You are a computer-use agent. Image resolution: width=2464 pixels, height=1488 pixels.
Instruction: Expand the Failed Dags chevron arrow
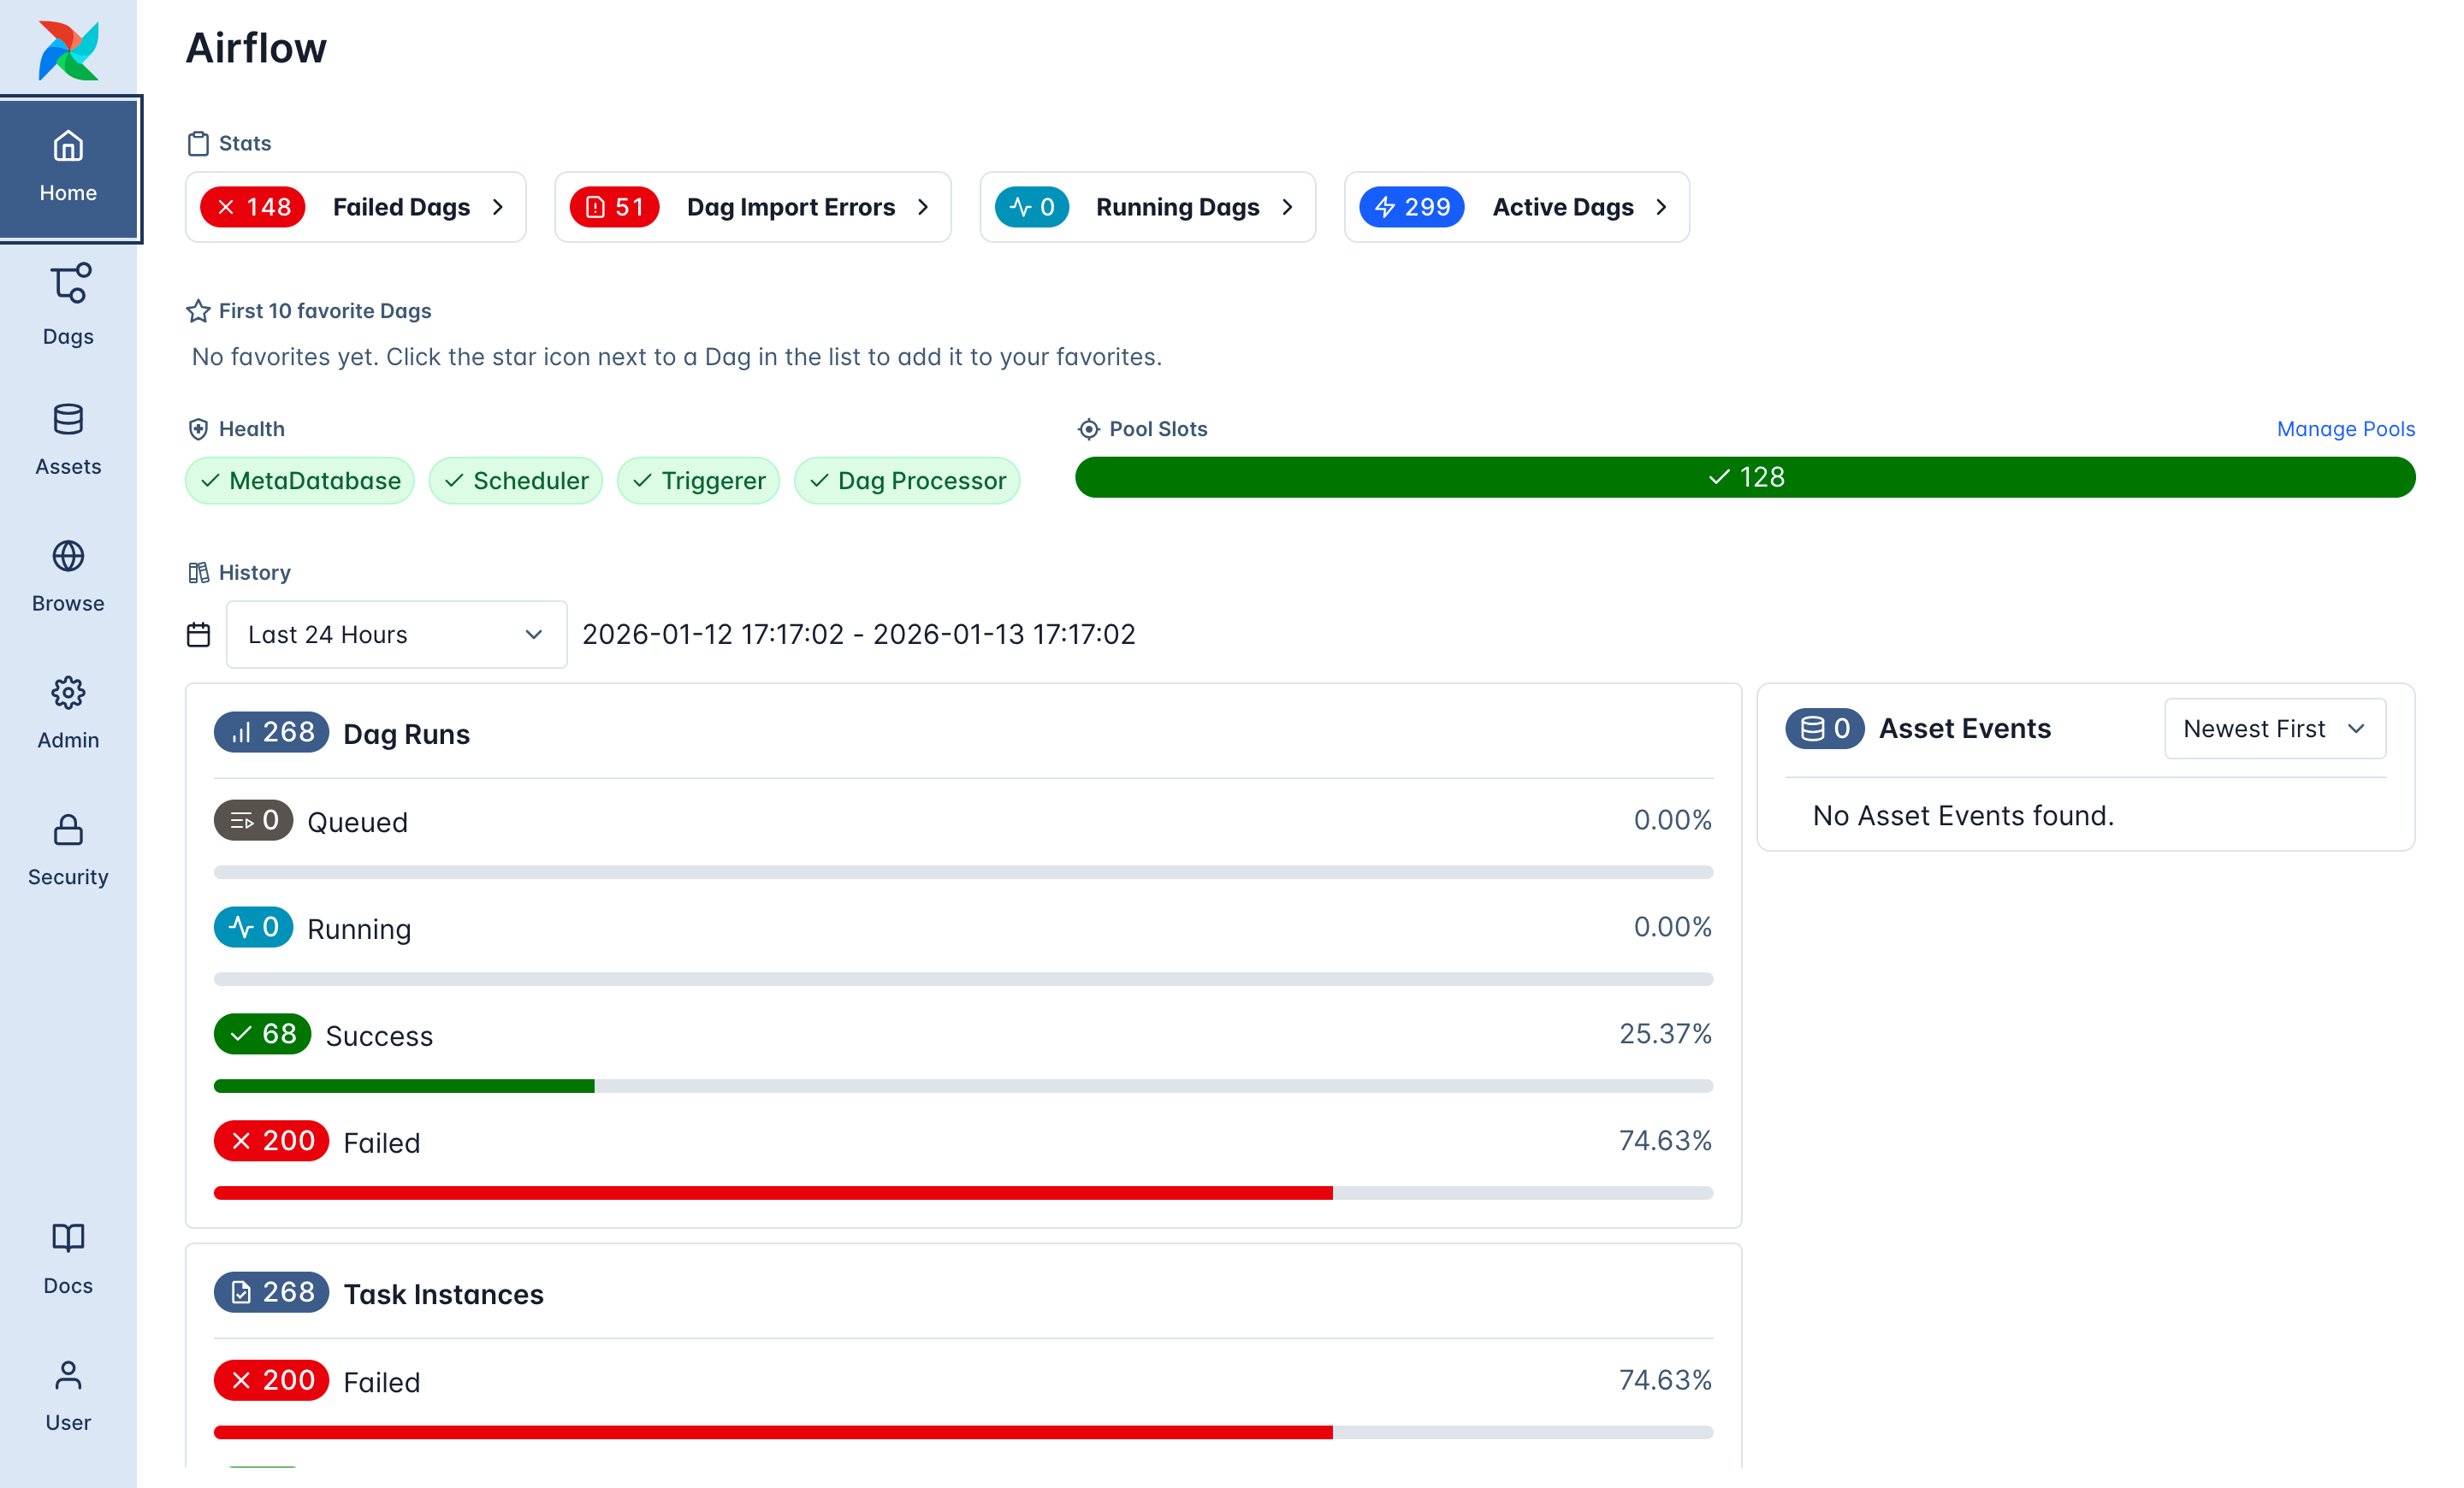click(498, 207)
